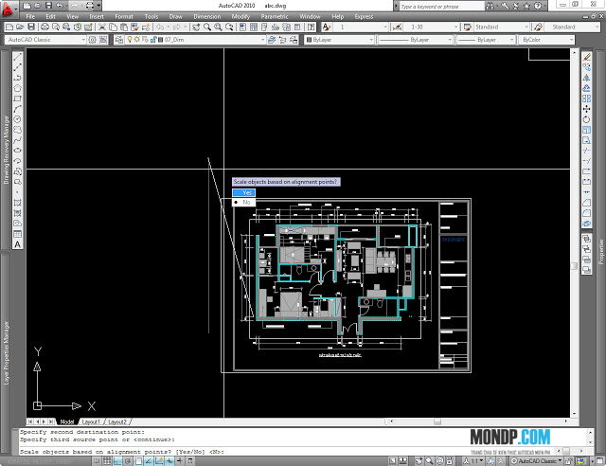The image size is (606, 466).
Task: Click the AutoCAD application menu button
Action: (9, 9)
